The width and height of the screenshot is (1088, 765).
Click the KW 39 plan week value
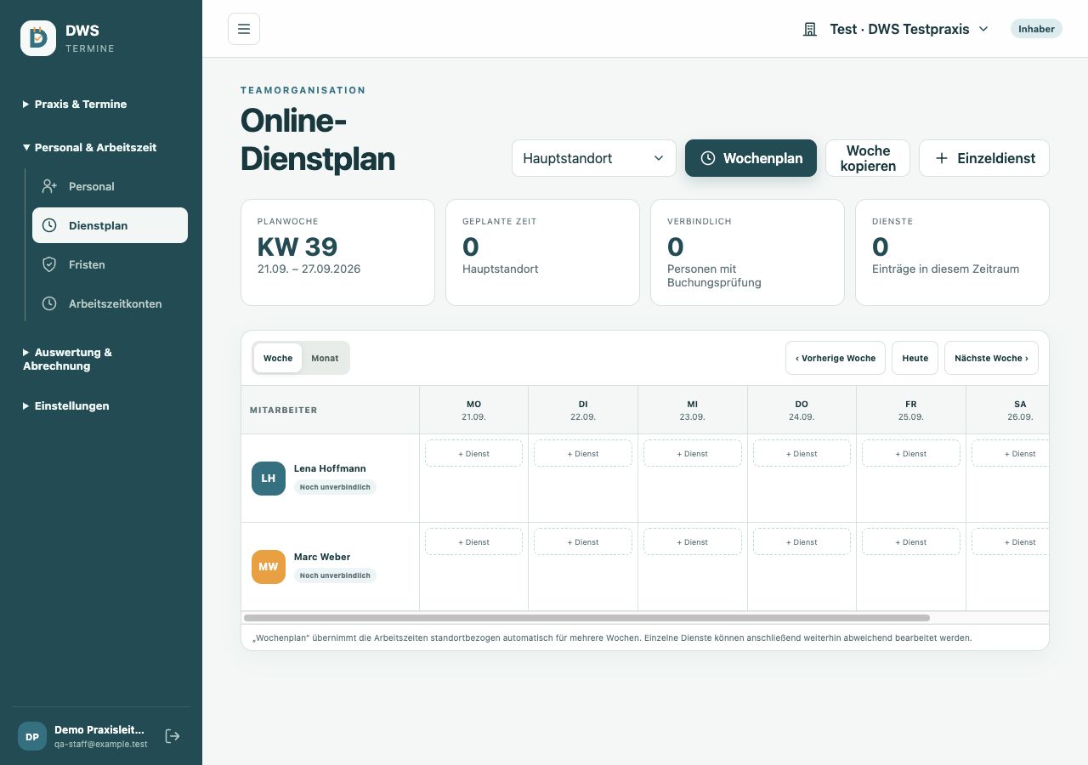[x=297, y=246]
